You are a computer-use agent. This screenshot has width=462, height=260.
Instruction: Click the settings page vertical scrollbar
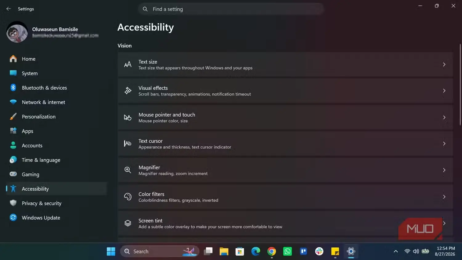[x=460, y=84]
